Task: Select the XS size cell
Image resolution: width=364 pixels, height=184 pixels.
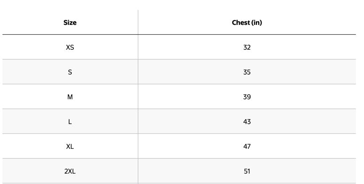Action: (70, 47)
